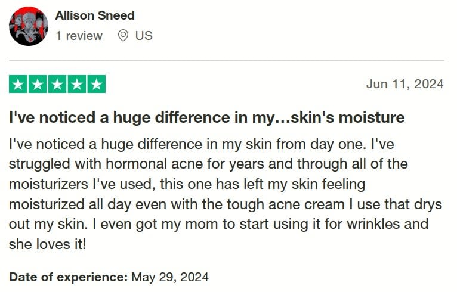Image resolution: width=457 pixels, height=292 pixels.
Task: Open the review title about skin's moisture
Action: (x=206, y=117)
